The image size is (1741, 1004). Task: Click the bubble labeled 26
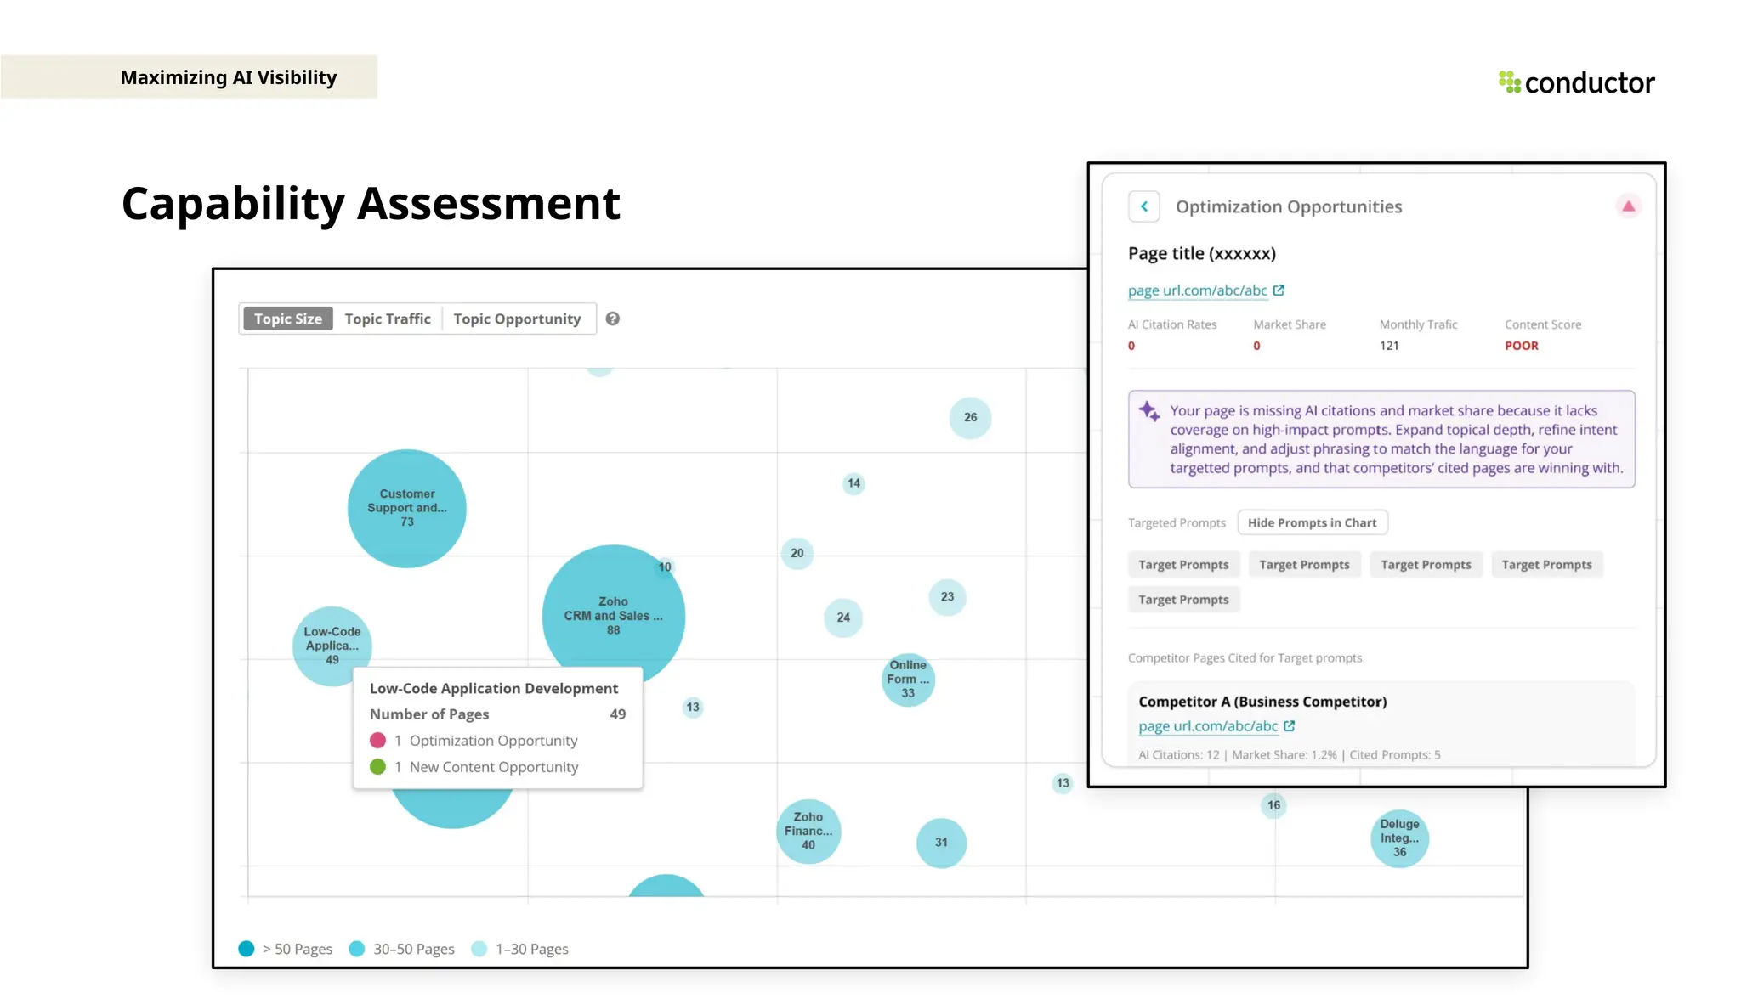tap(970, 417)
